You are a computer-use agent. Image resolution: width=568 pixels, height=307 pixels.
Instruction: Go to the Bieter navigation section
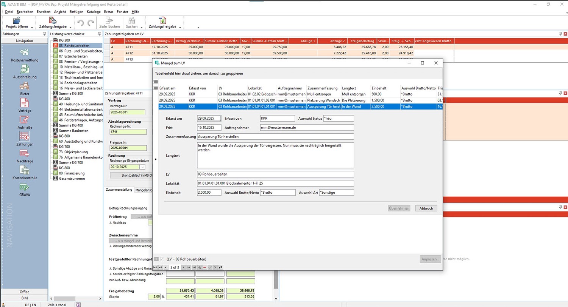point(25,86)
